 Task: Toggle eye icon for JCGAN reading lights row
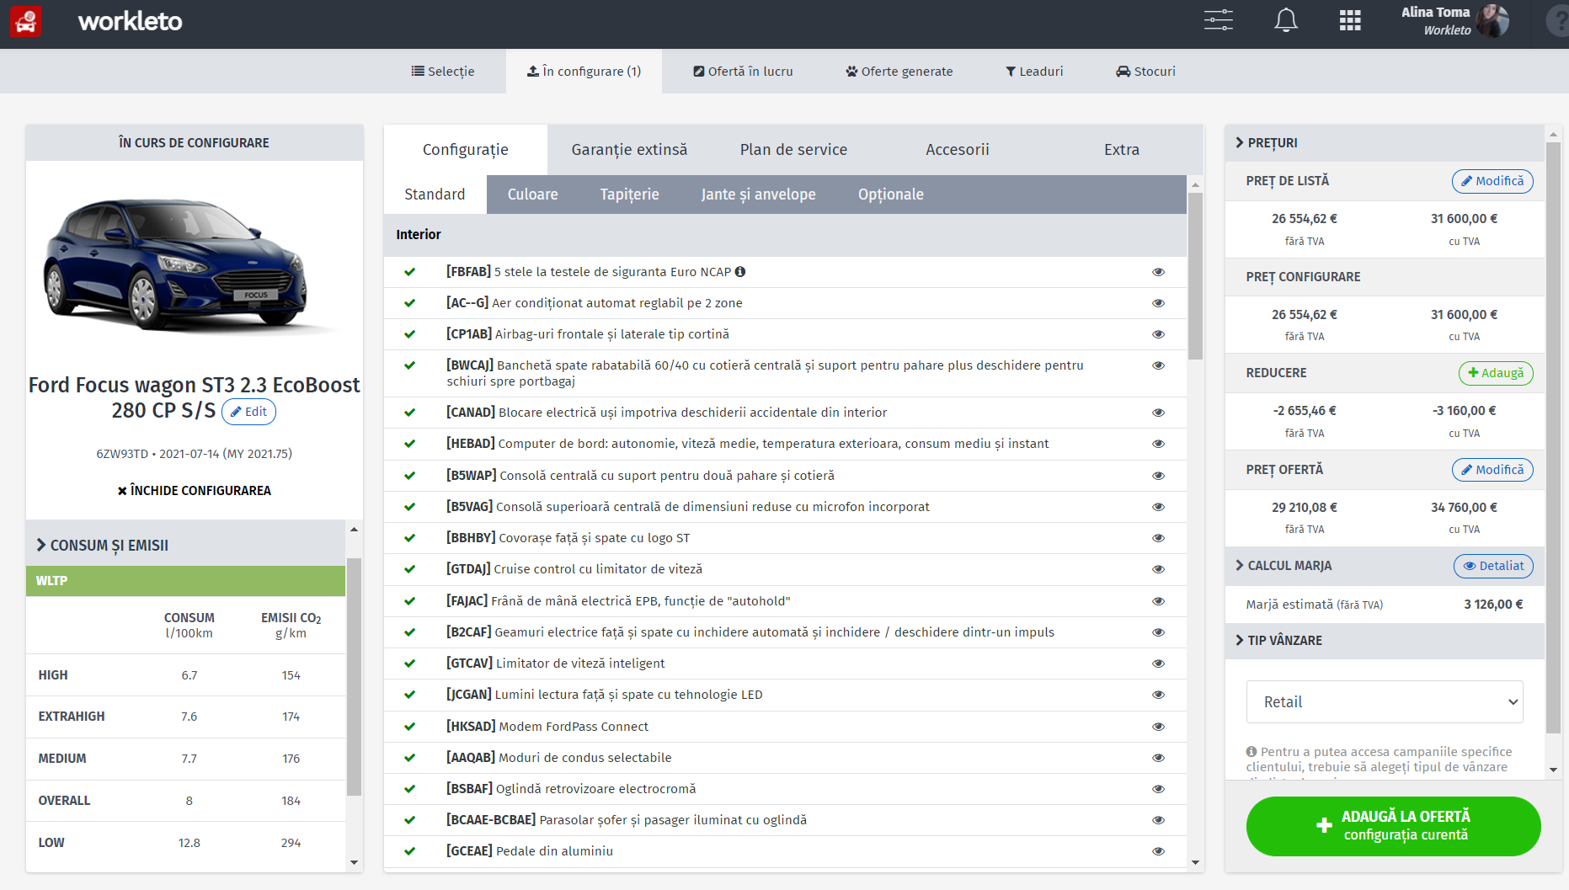(x=1158, y=695)
